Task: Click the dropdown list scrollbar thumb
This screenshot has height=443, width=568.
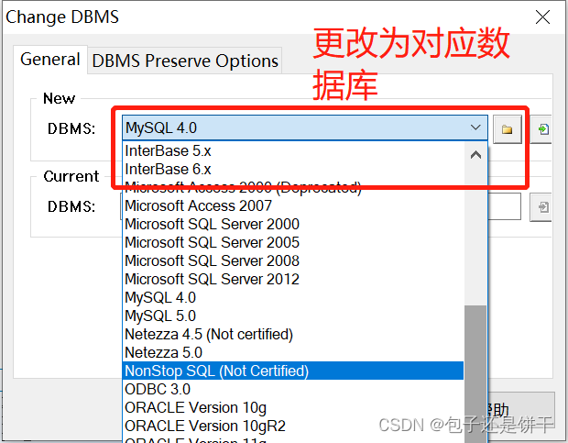Action: 475,373
